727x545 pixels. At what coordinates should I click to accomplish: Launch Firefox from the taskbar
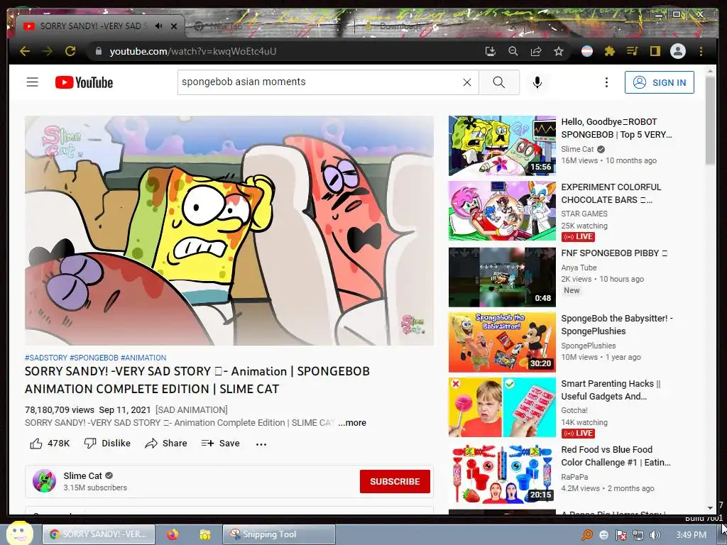pyautogui.click(x=173, y=534)
